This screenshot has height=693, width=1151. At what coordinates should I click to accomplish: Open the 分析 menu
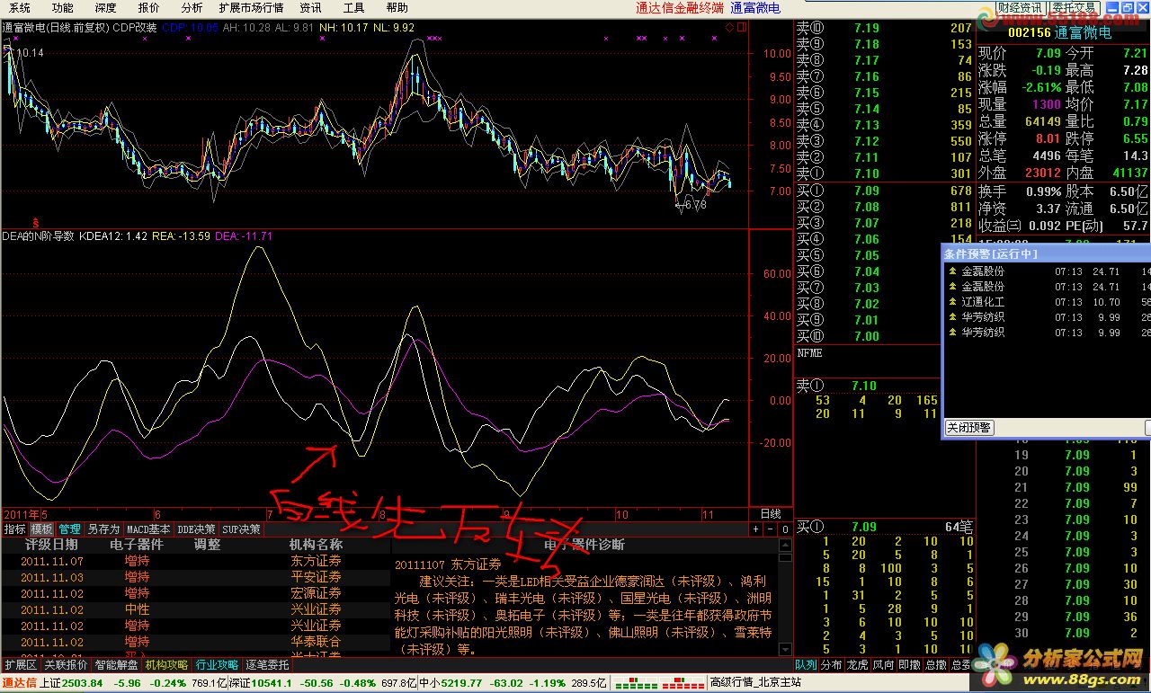(192, 7)
